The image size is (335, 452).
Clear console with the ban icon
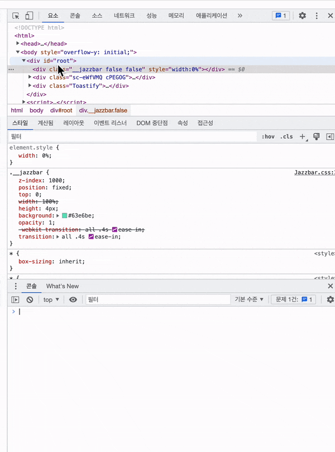tap(30, 300)
